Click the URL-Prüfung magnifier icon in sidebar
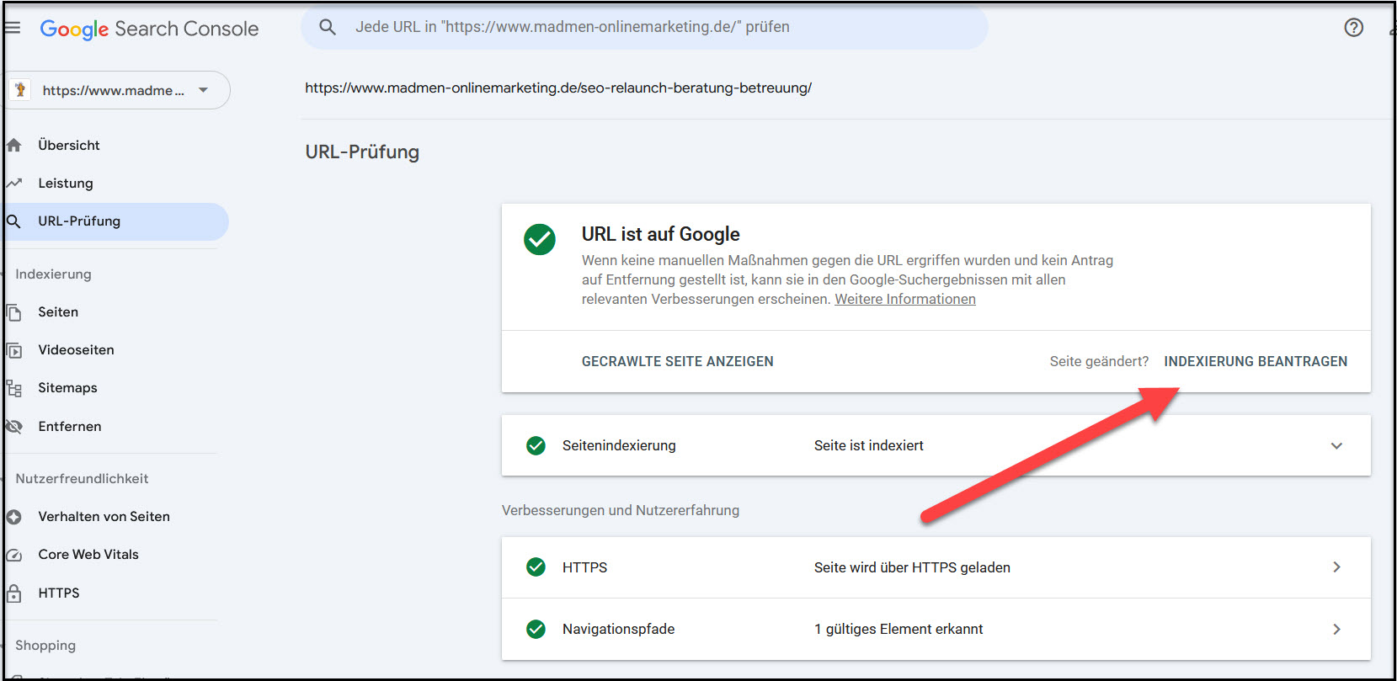Image resolution: width=1397 pixels, height=681 pixels. pyautogui.click(x=13, y=221)
